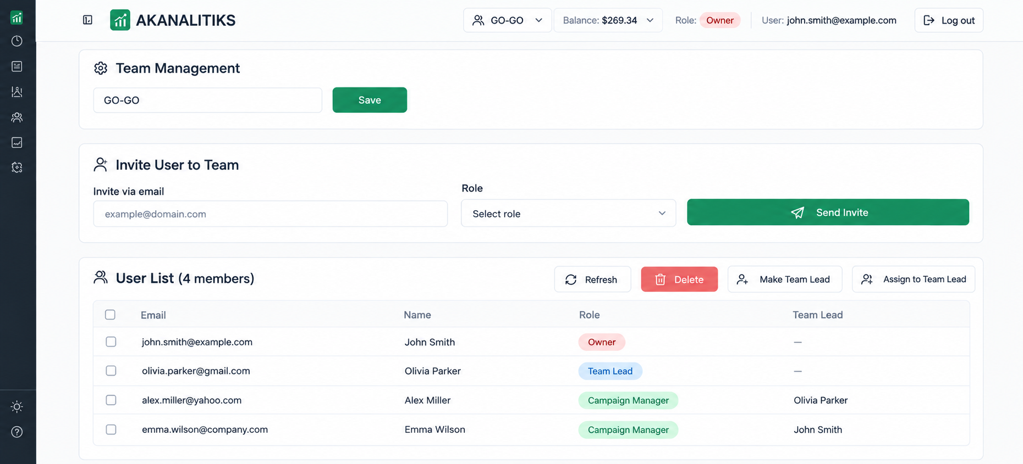This screenshot has width=1023, height=464.
Task: Click Team Lead badge for Olivia Parker
Action: point(610,371)
